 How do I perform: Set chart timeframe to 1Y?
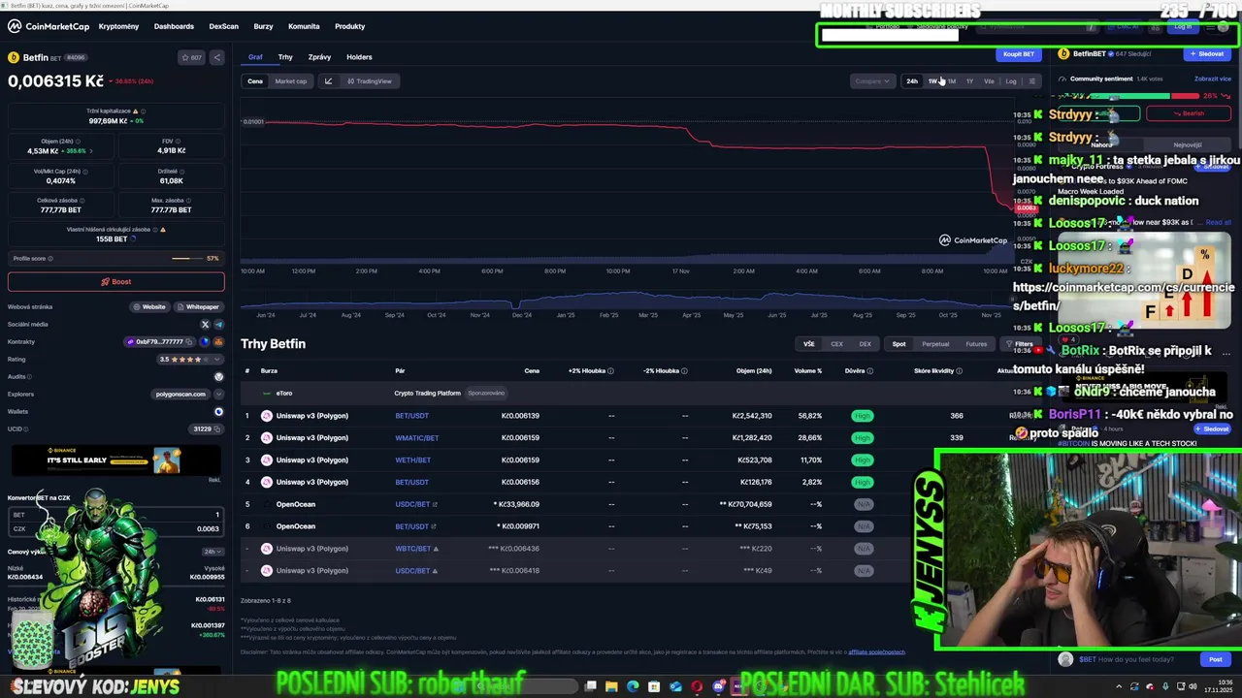(x=969, y=81)
